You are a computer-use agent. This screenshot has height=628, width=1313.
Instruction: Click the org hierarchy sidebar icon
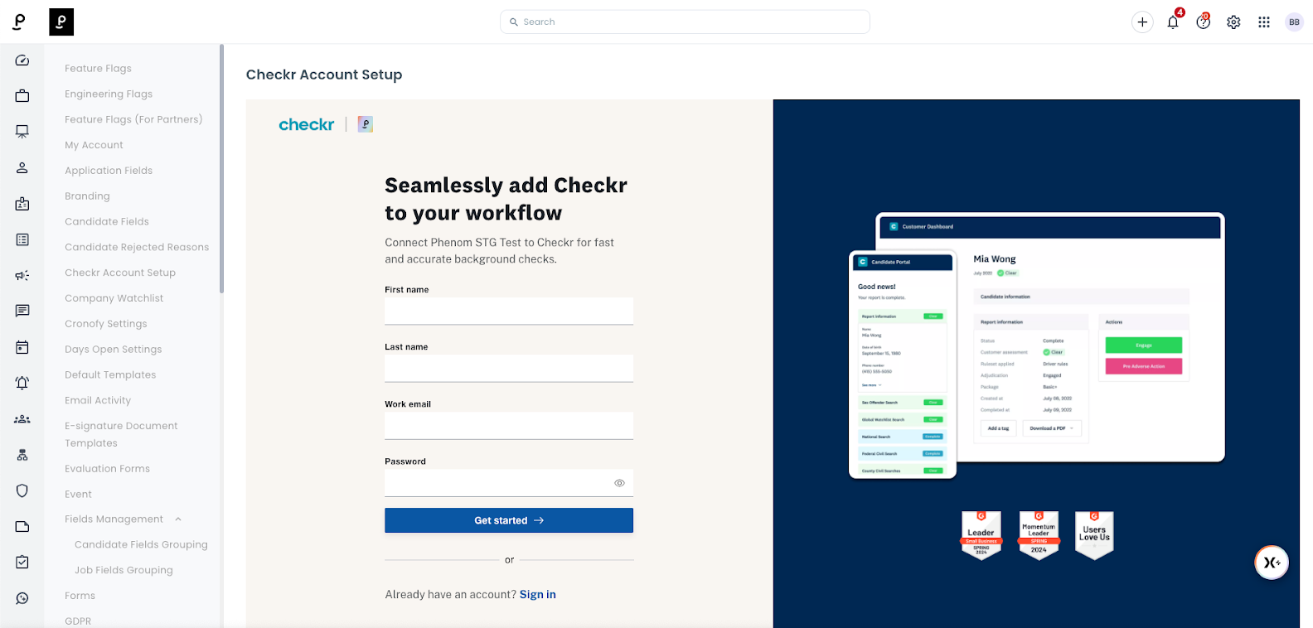pos(22,455)
